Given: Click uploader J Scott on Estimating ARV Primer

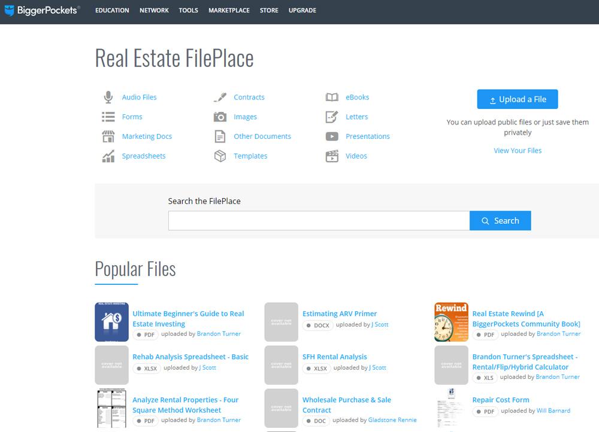Looking at the screenshot, I should pos(380,324).
